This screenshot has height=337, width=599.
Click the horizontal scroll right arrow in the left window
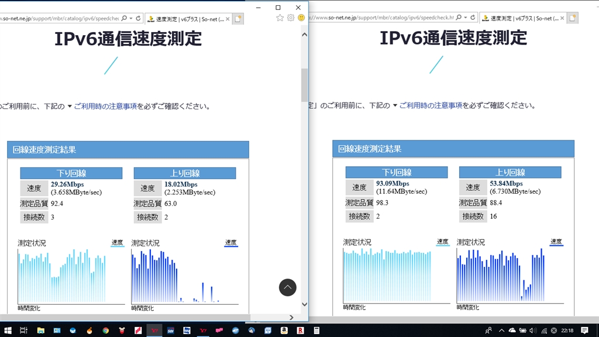tap(291, 318)
